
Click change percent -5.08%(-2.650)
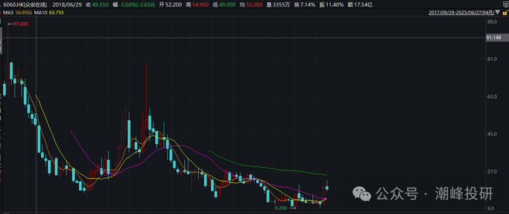pyautogui.click(x=137, y=5)
